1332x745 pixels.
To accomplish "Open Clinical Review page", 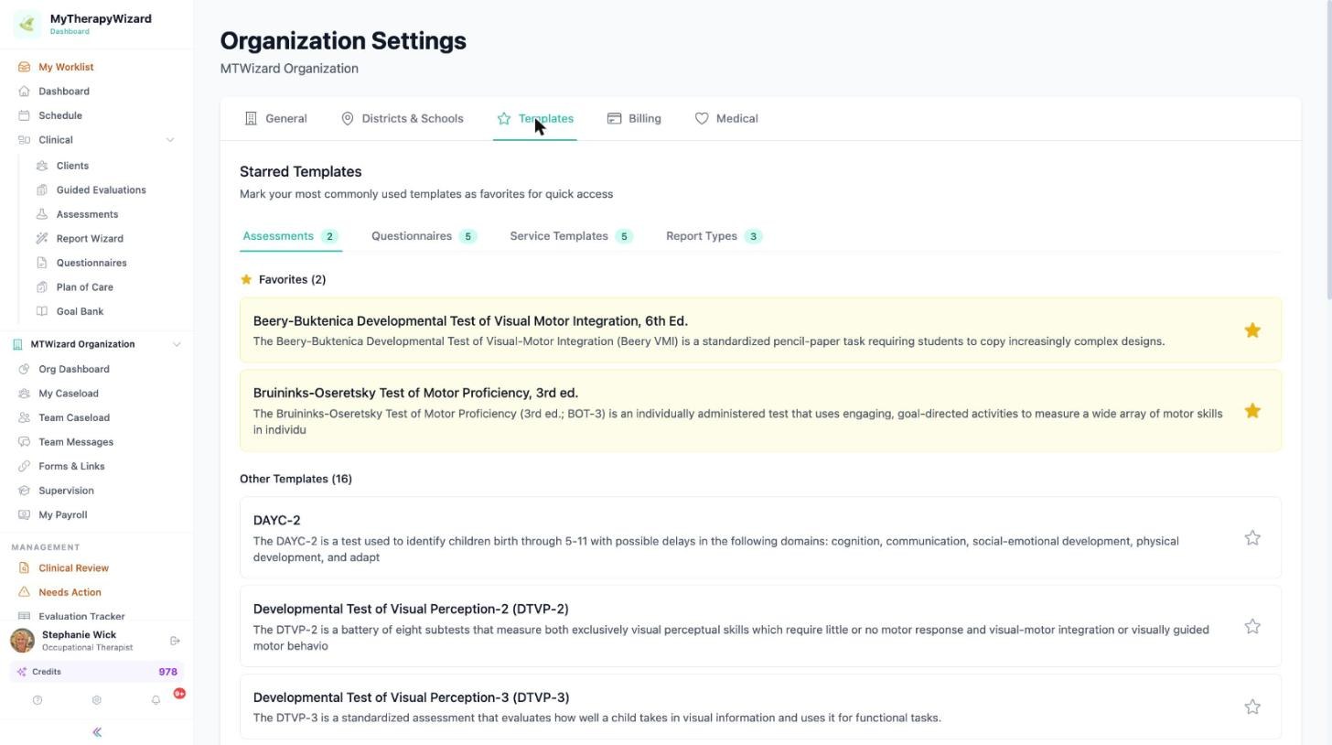I will 73,568.
